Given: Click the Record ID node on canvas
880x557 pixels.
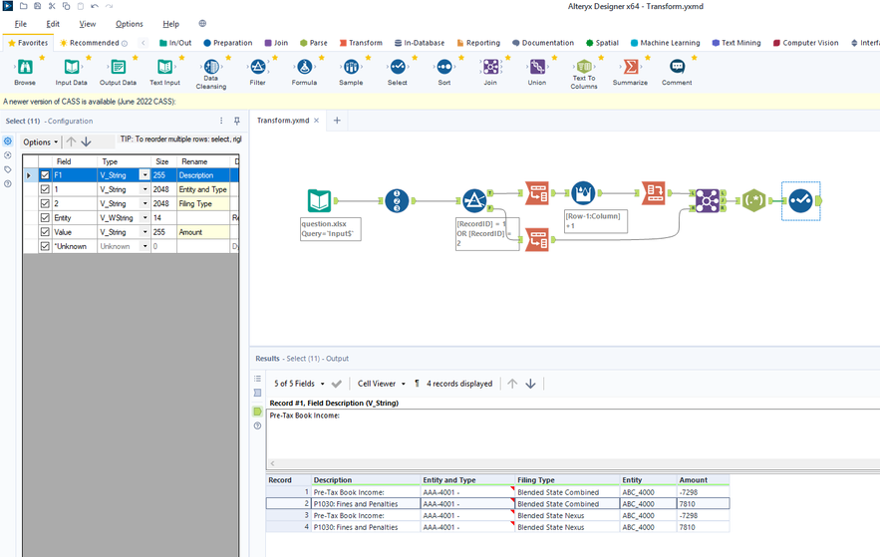Looking at the screenshot, I should click(x=397, y=200).
